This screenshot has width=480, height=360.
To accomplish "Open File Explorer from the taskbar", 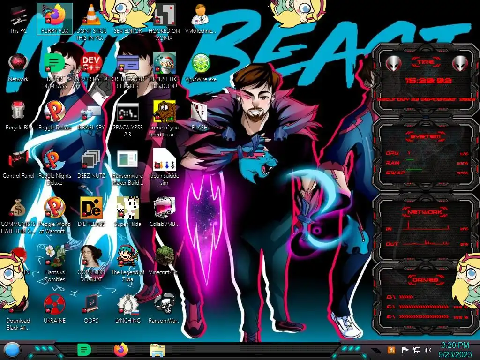I will tap(157, 350).
